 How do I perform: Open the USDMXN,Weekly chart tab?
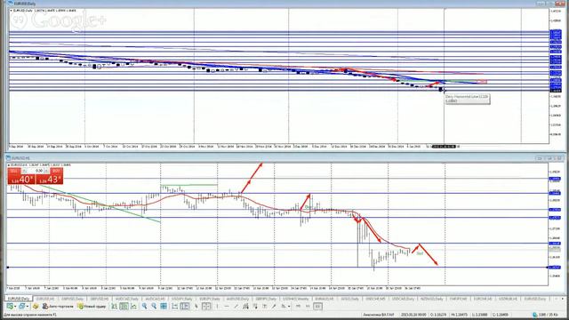tap(296, 299)
